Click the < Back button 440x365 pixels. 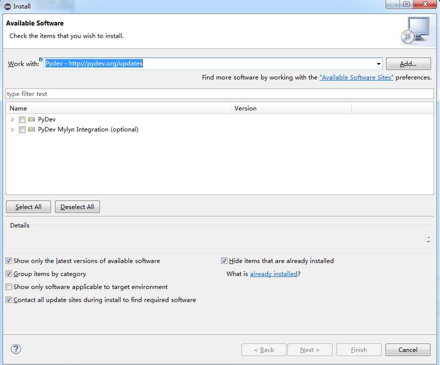tap(264, 349)
